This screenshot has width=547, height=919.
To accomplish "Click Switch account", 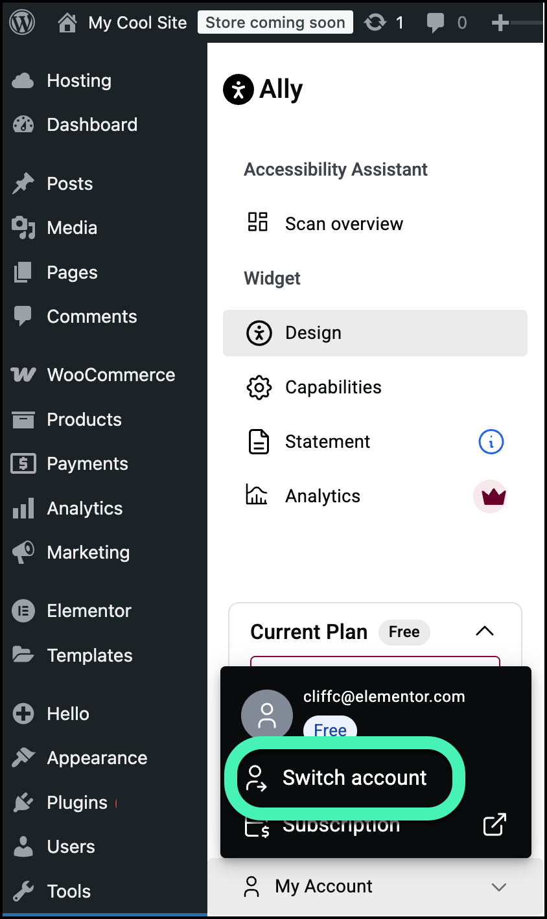I will click(x=354, y=778).
